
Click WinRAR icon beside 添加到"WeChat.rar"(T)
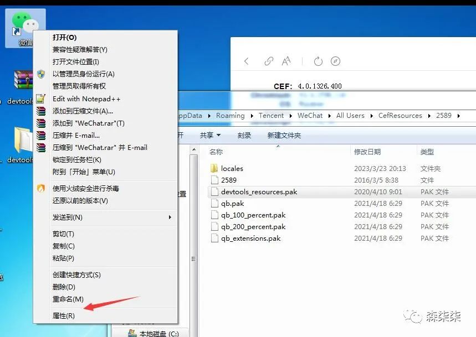(x=39, y=123)
